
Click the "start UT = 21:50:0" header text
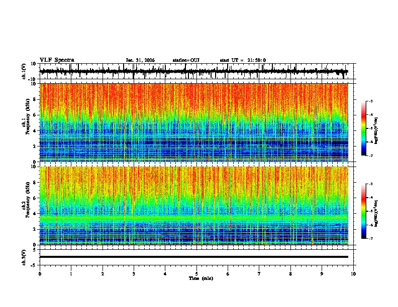point(243,60)
